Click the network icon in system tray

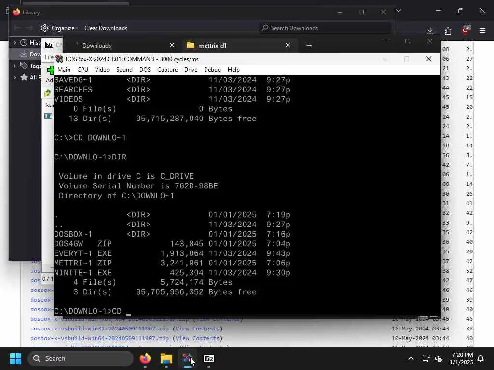pyautogui.click(x=426, y=358)
